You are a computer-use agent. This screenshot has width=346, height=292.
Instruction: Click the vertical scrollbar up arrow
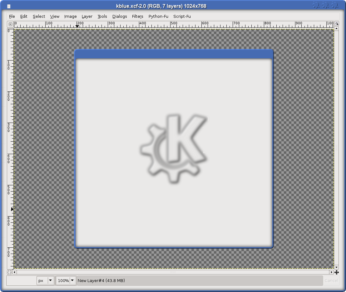pyautogui.click(x=336, y=28)
